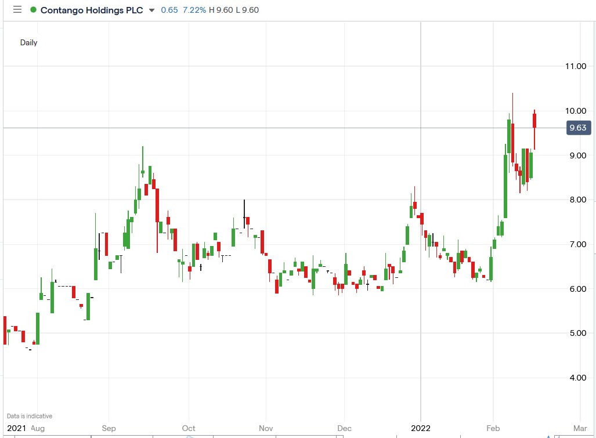Click the H 9.60 high price readout
The width and height of the screenshot is (596, 438).
coord(222,9)
